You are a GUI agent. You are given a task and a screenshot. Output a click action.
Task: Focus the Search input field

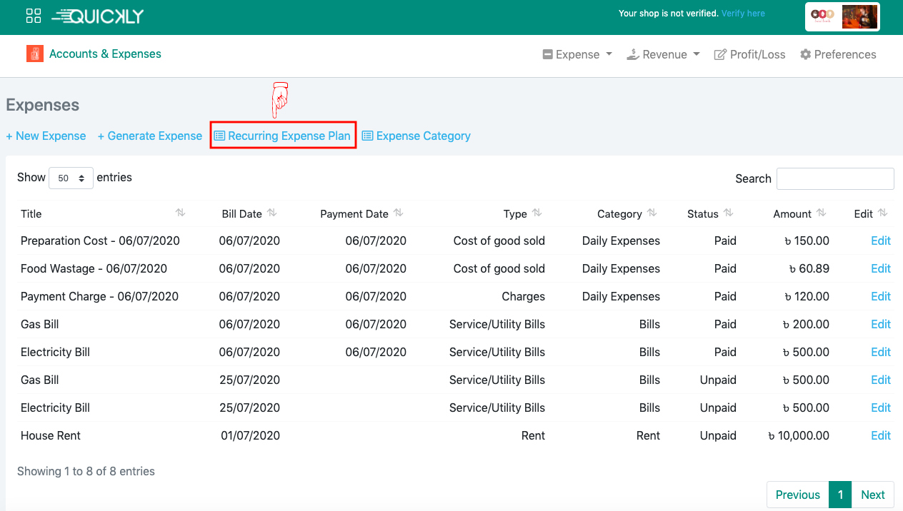click(x=834, y=178)
